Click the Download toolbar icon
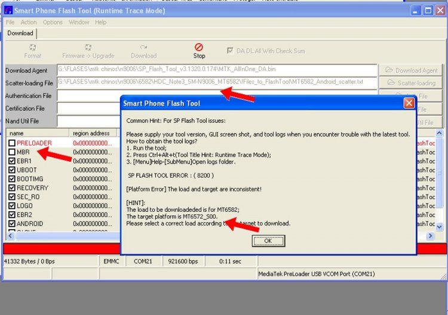448x315 pixels. click(143, 47)
